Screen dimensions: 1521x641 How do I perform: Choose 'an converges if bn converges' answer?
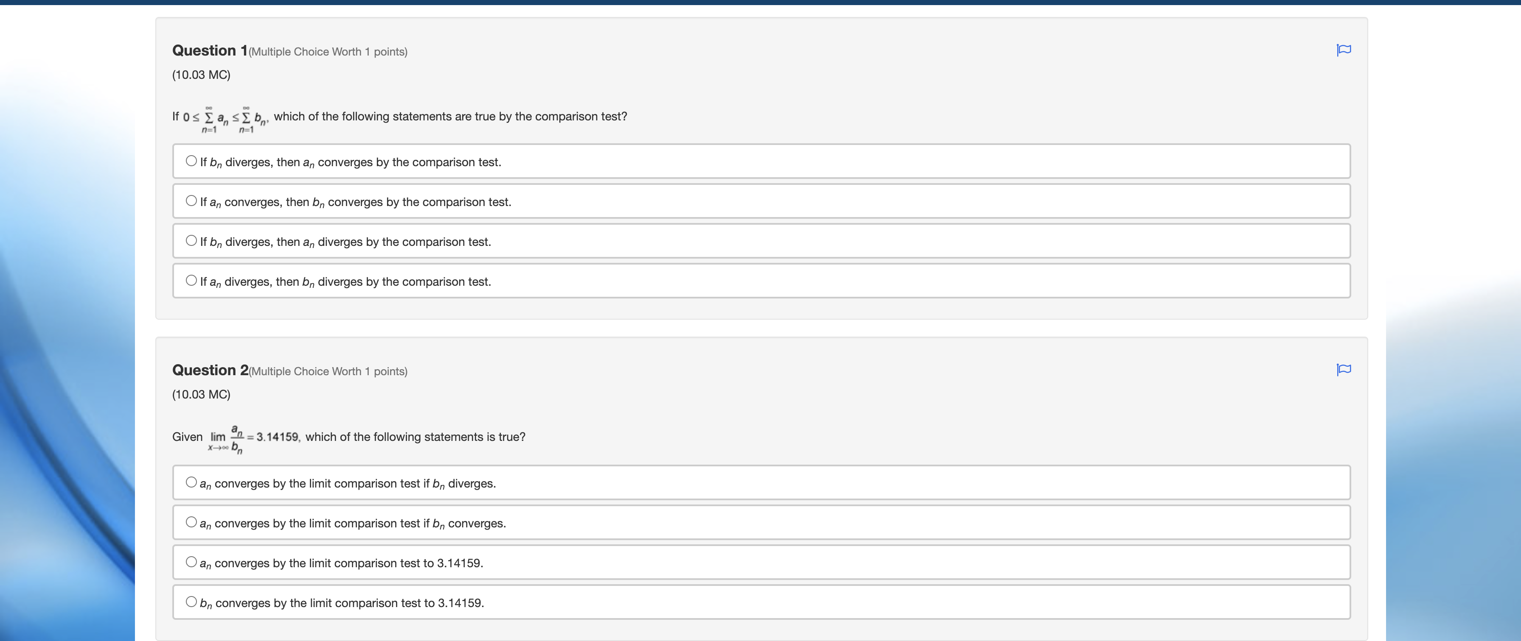click(191, 522)
